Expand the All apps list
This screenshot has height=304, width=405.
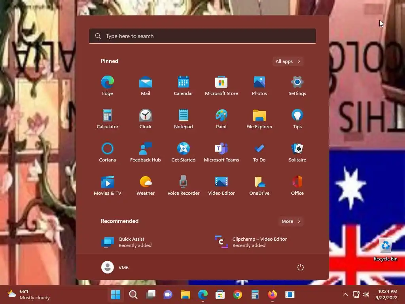tap(288, 61)
